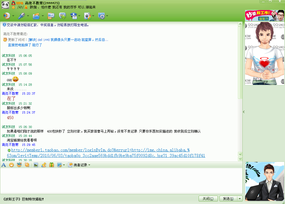
Task: Open the 消息记录 dropdown arrow
Action: click(x=89, y=165)
